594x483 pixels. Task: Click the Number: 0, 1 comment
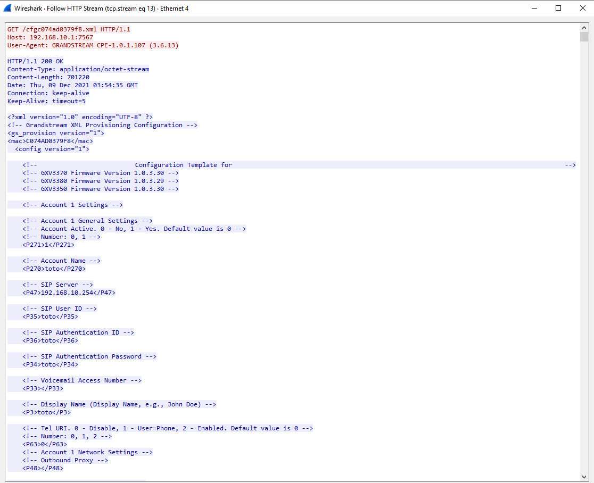(61, 236)
